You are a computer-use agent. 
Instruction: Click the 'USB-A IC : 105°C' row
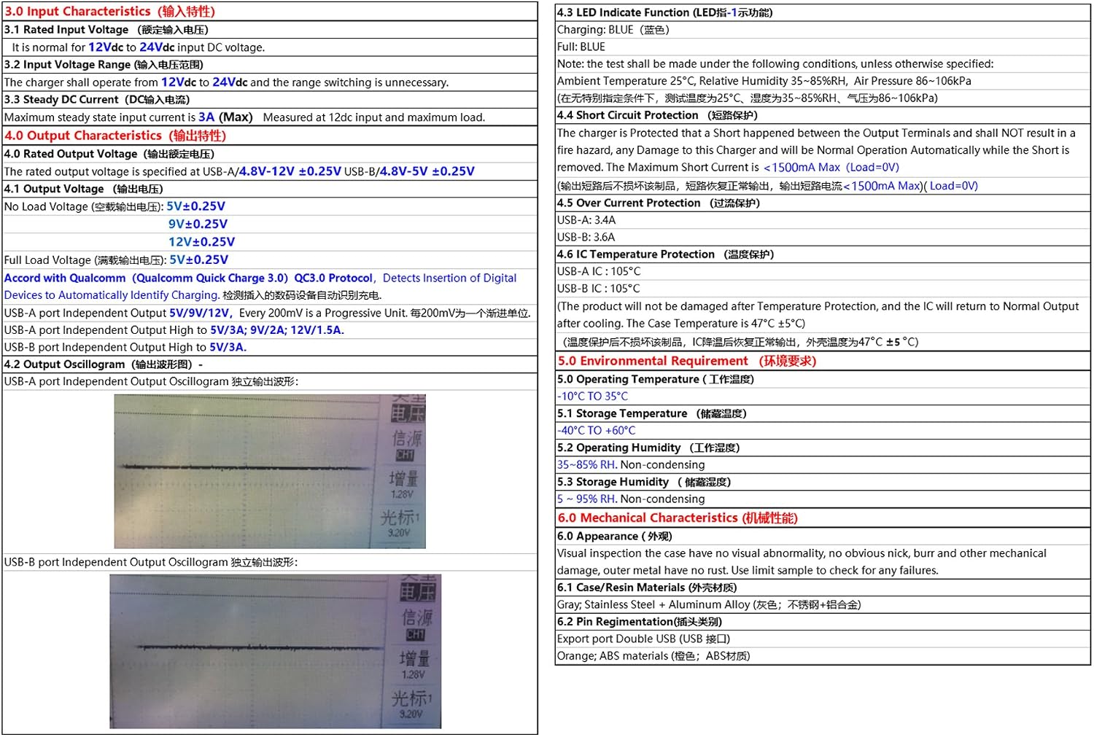pos(599,271)
